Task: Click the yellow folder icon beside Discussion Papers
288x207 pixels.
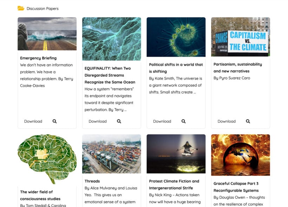Action: [x=20, y=8]
